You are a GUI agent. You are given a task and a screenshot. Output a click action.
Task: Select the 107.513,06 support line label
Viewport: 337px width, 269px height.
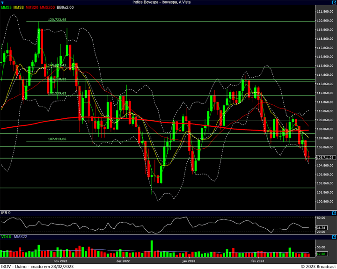[x=57, y=139]
